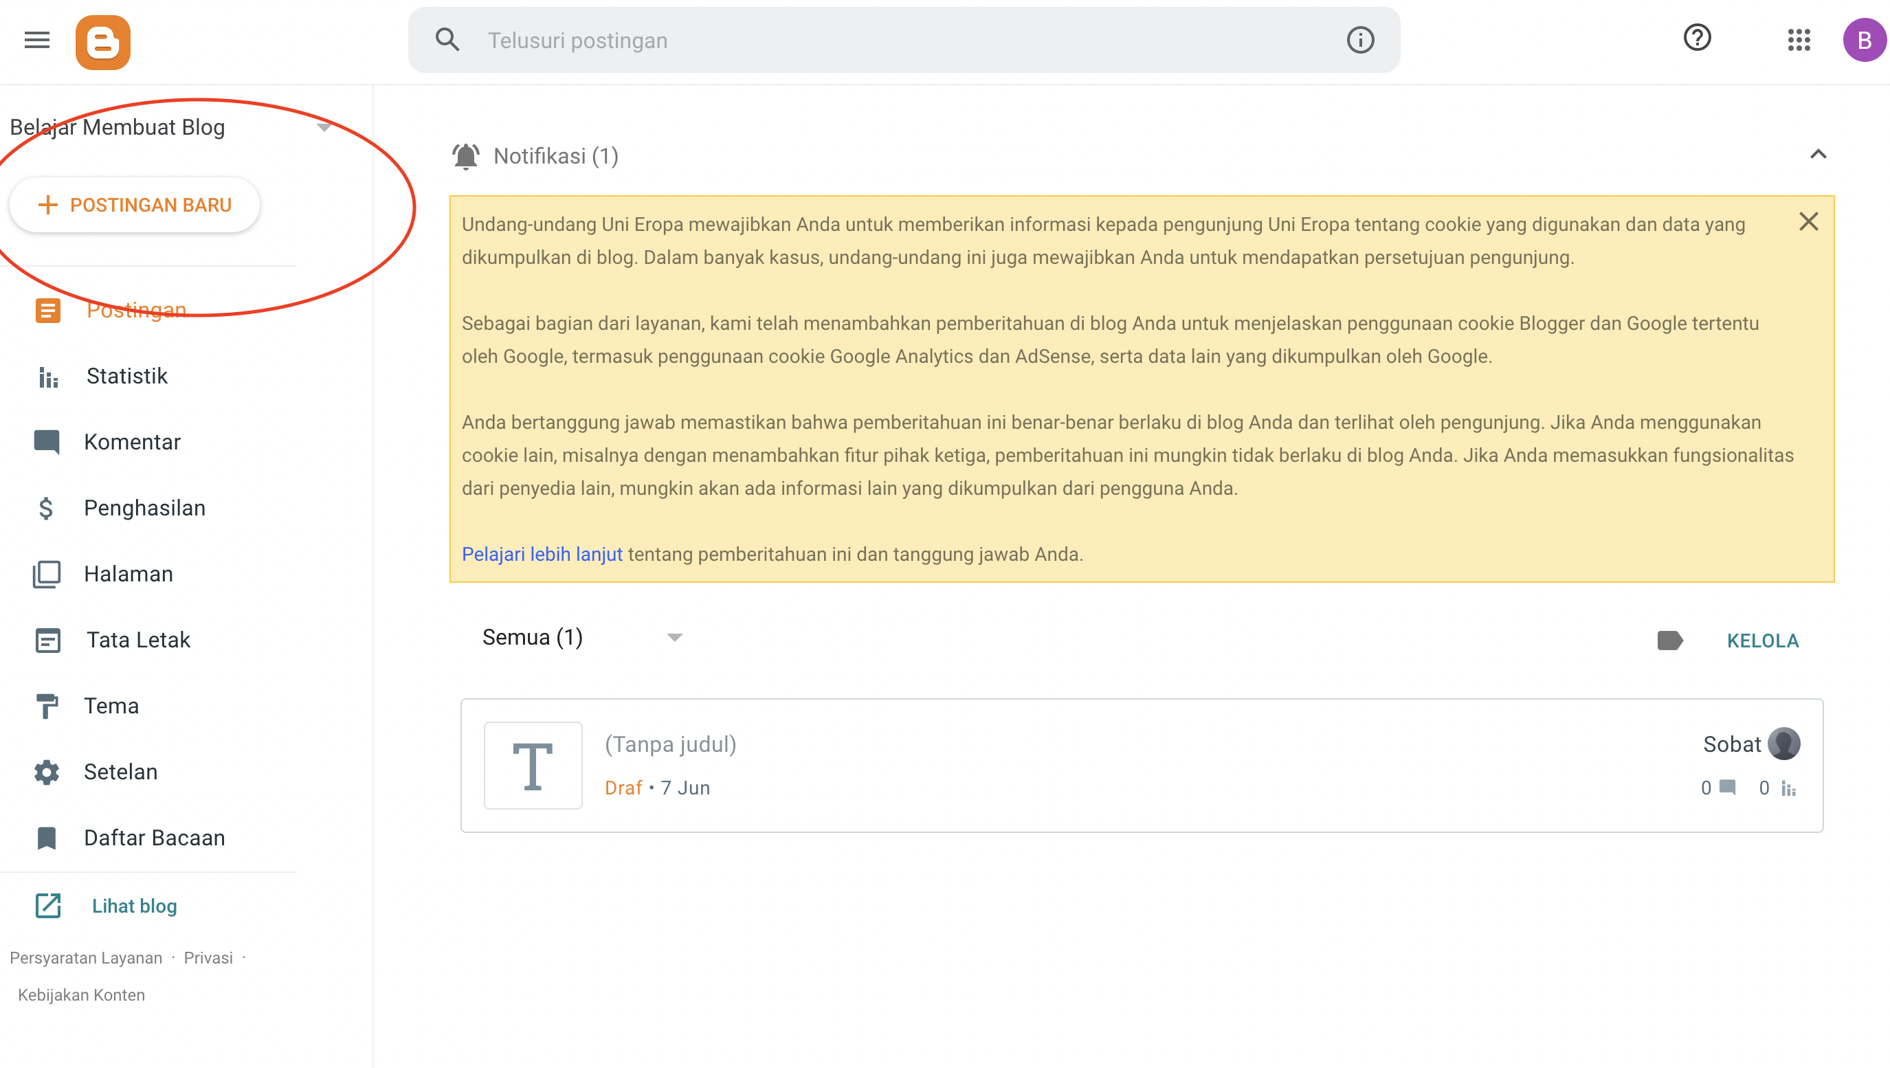Open the Lihat blog external link
This screenshot has height=1068, width=1890.
click(135, 904)
